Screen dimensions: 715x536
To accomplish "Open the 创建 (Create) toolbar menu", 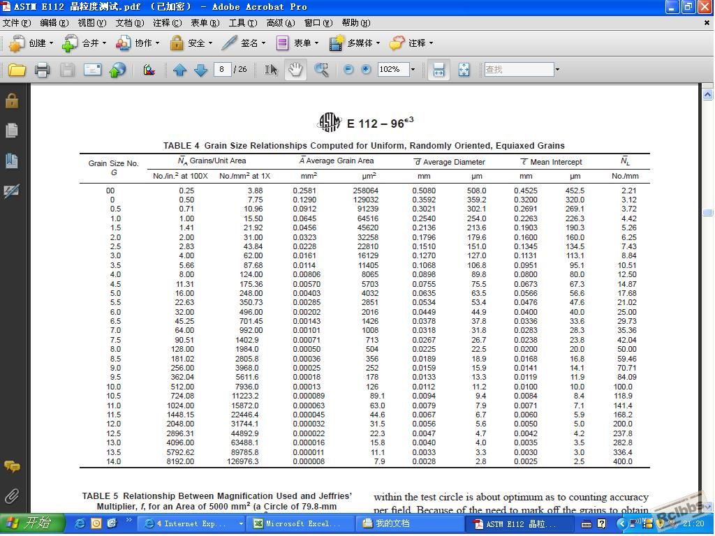I will 31,43.
